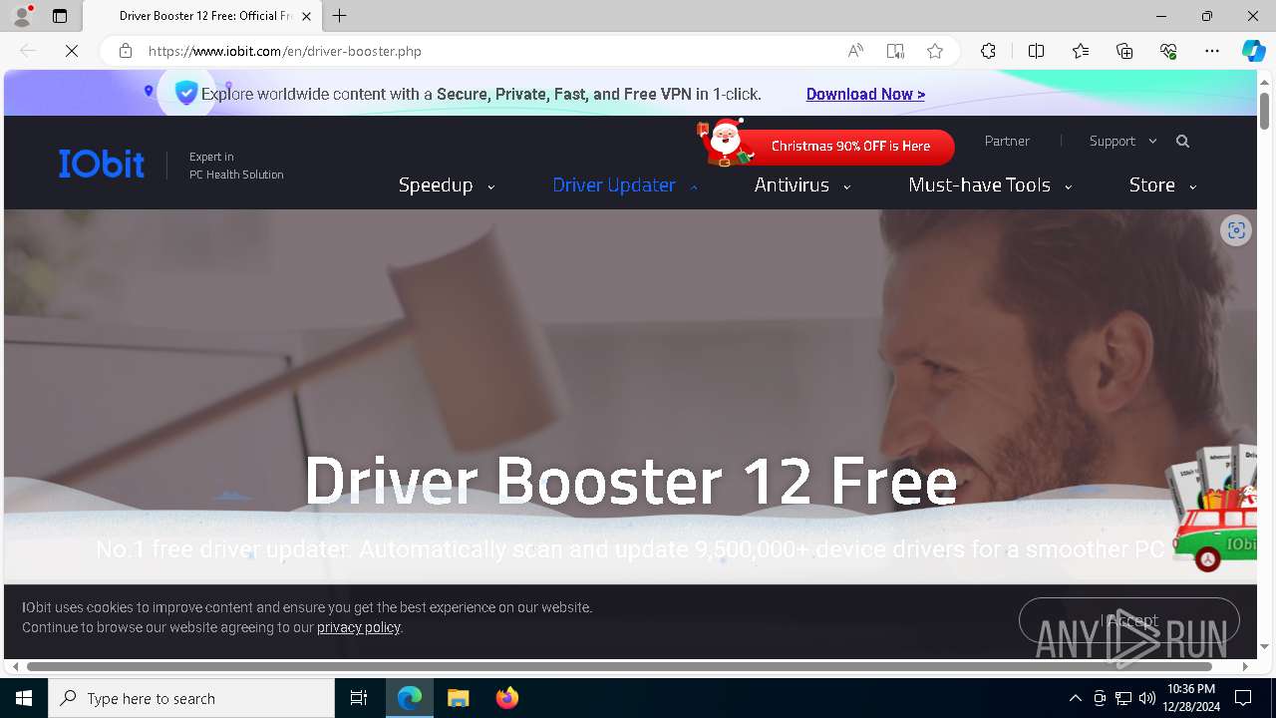
Task: Click the scroll left arrow
Action: [x=14, y=666]
